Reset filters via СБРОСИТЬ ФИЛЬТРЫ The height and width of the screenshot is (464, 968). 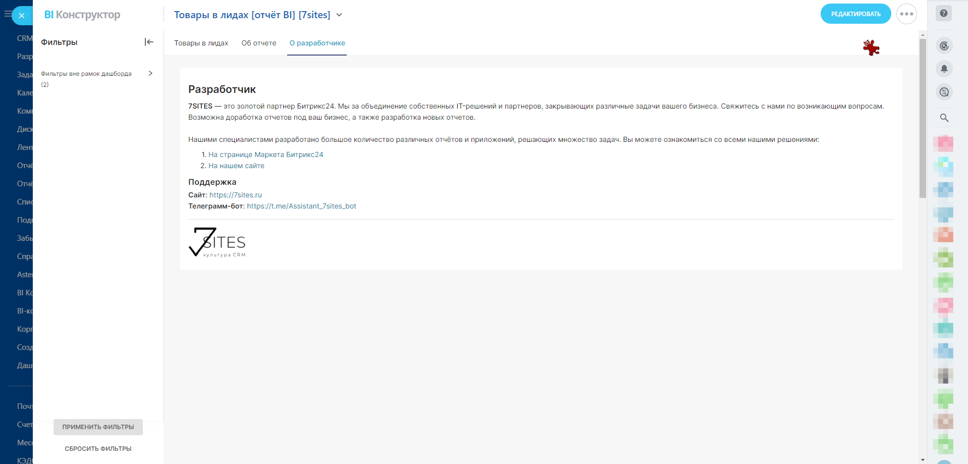click(x=98, y=449)
